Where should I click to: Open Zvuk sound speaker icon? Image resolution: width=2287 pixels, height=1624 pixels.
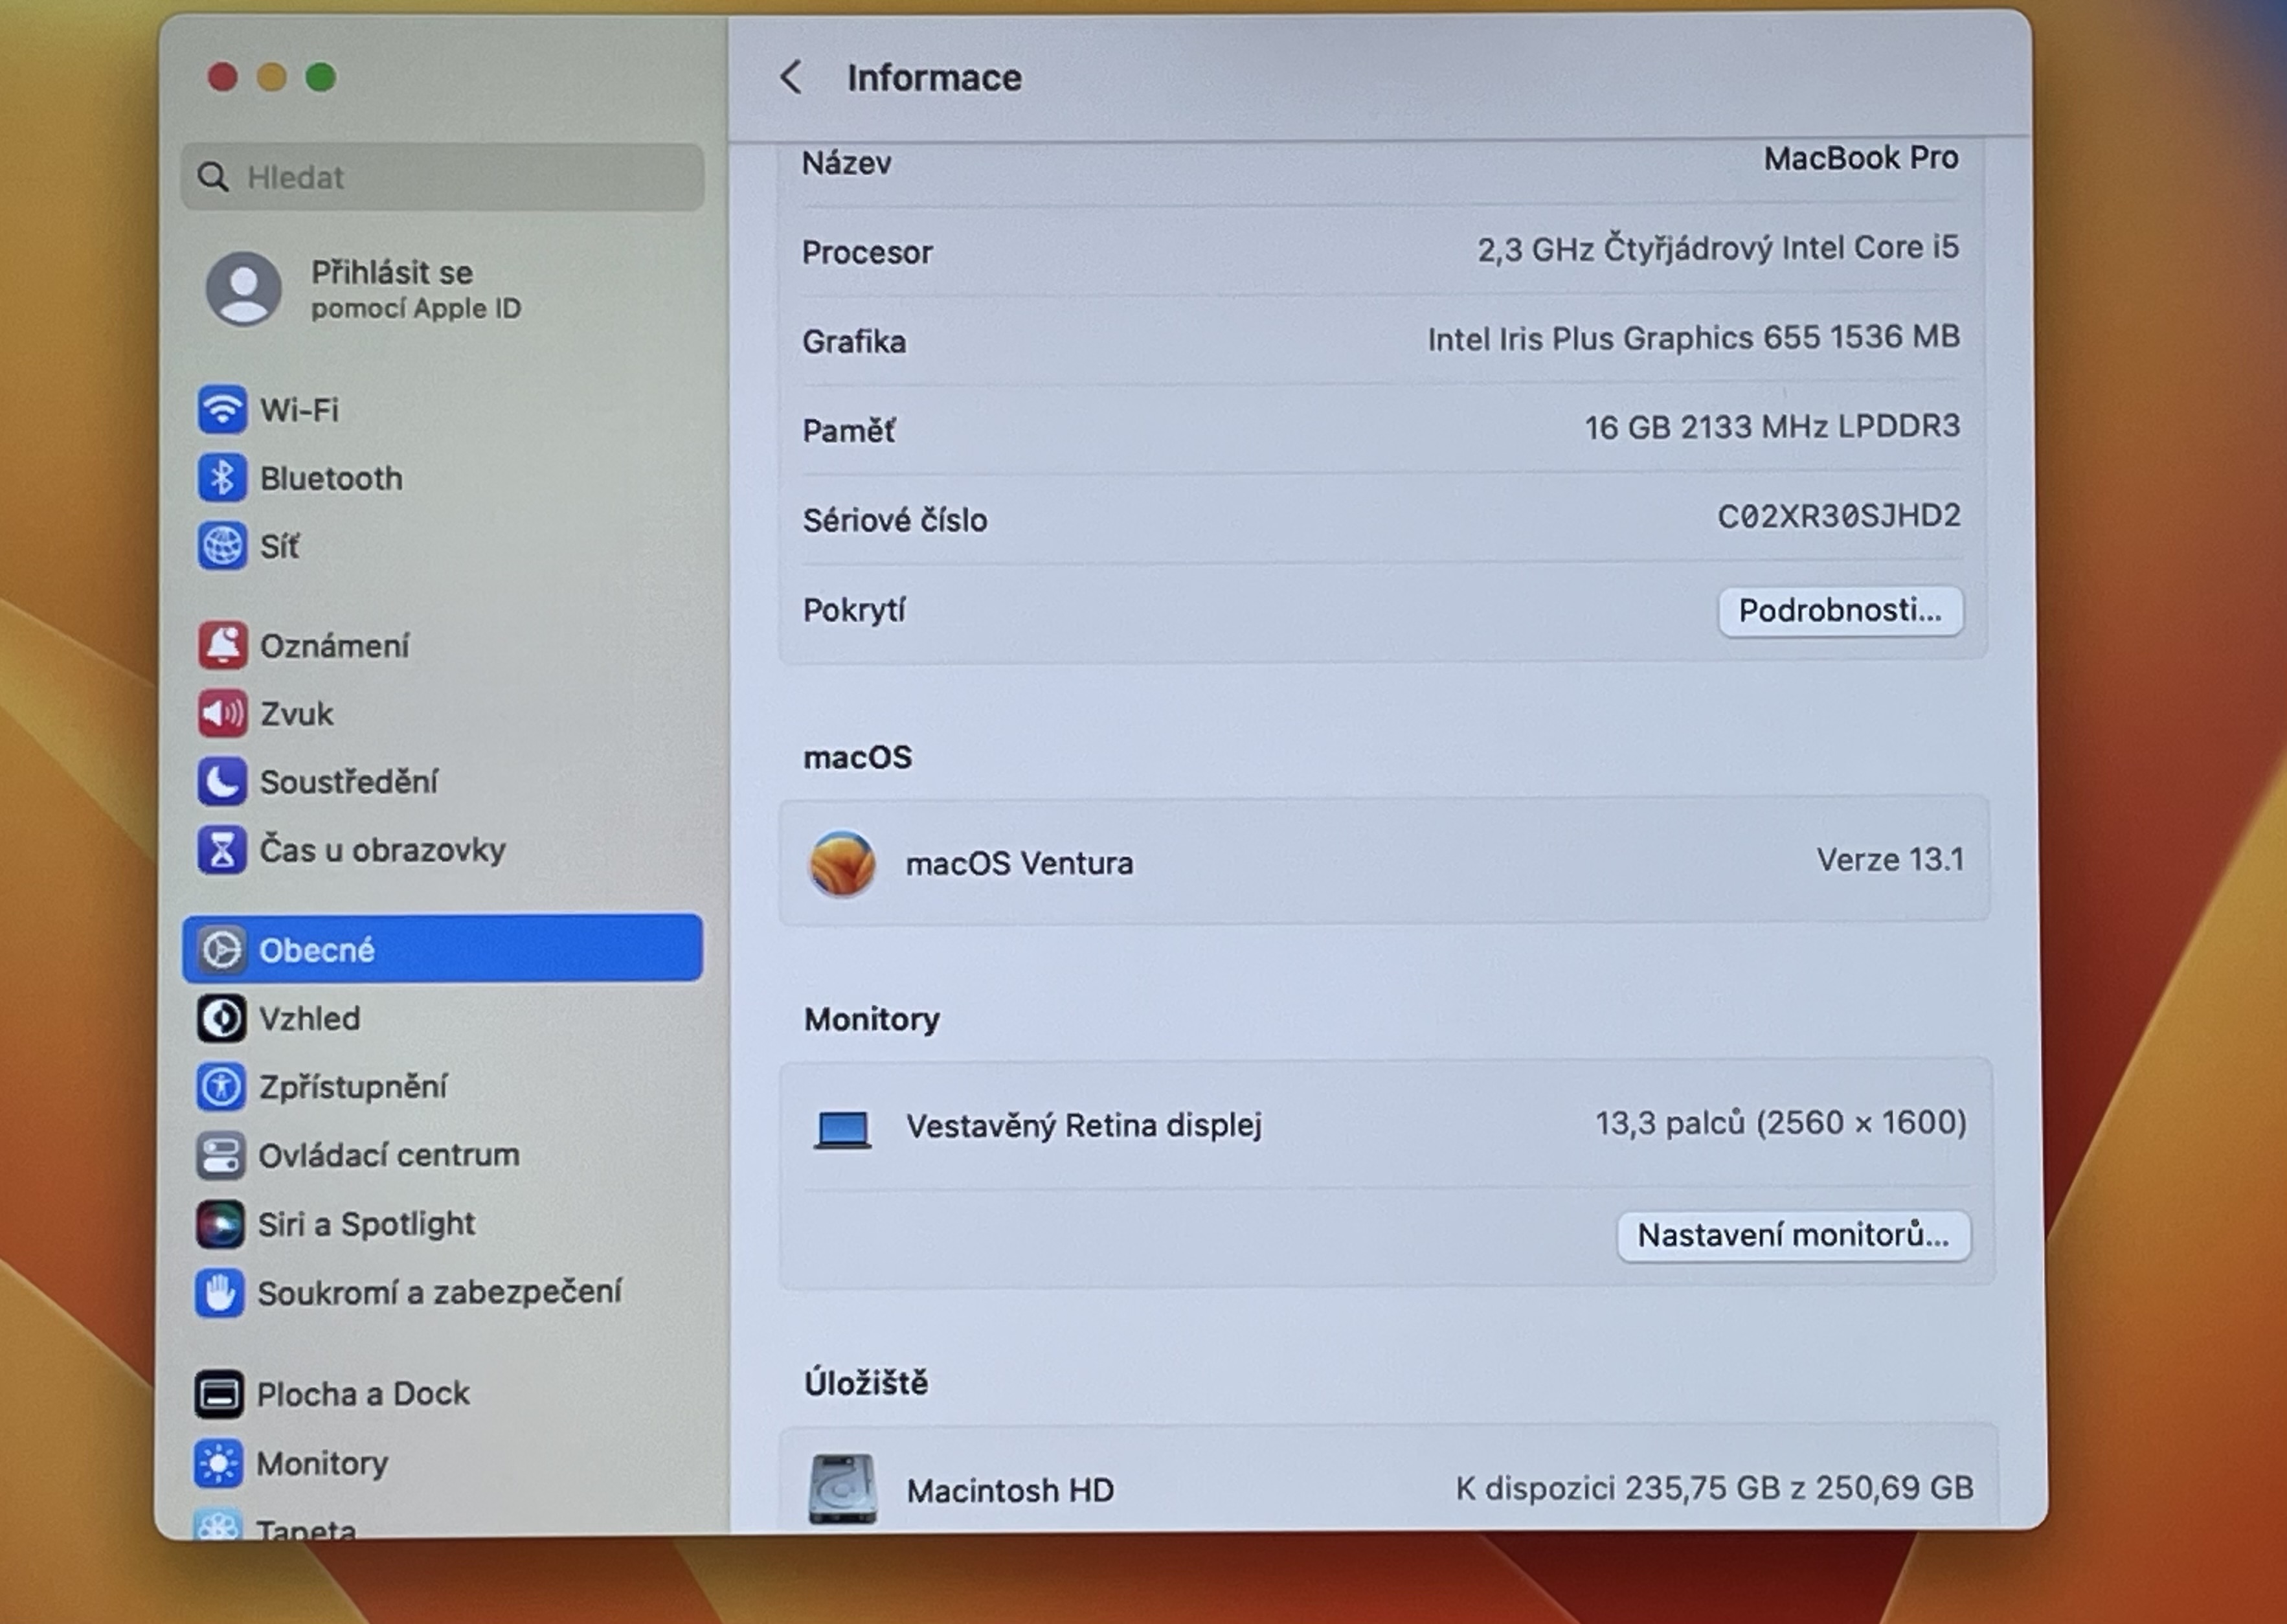221,713
